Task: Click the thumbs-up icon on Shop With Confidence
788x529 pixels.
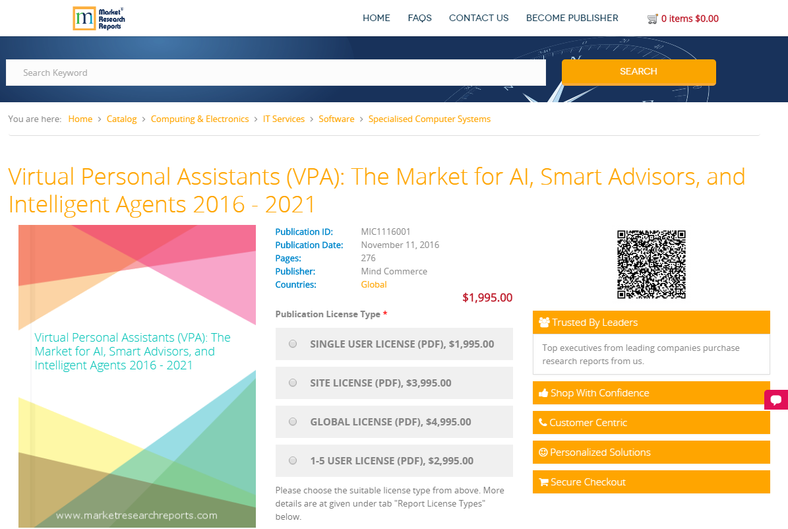Action: (x=543, y=392)
